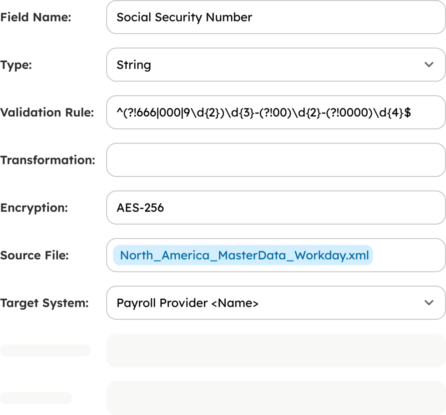Click the Type label
Image resolution: width=446 pixels, height=415 pixels.
16,65
